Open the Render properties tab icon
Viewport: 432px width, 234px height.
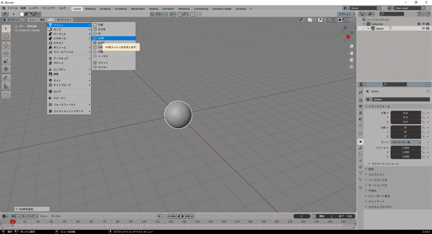pos(360,100)
